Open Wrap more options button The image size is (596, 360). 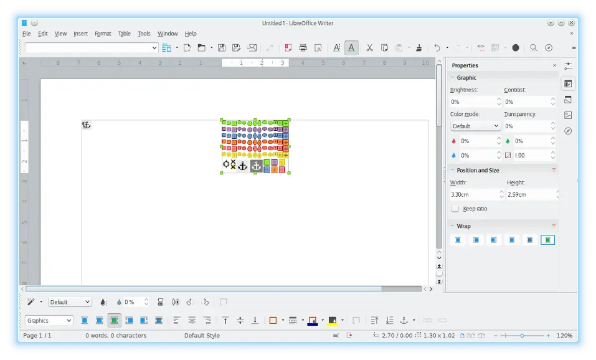click(554, 226)
